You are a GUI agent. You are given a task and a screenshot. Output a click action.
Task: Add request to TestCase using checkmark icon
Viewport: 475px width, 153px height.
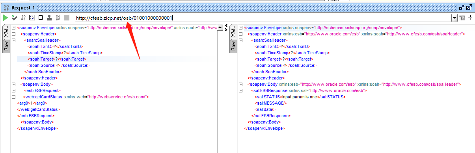14,18
